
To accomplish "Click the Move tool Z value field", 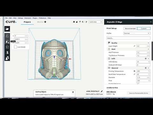I will coord(21,43).
